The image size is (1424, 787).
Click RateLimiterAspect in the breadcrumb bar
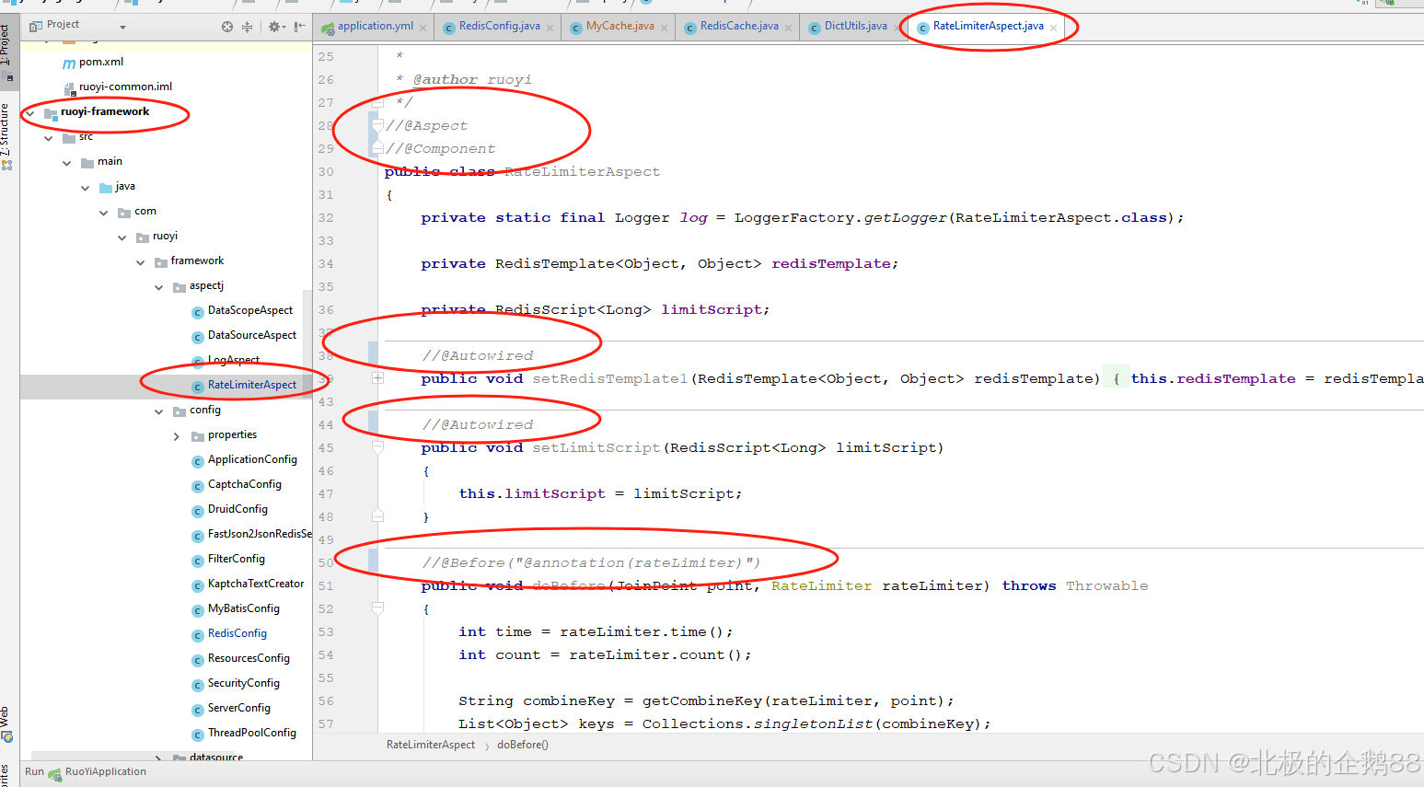click(x=431, y=745)
